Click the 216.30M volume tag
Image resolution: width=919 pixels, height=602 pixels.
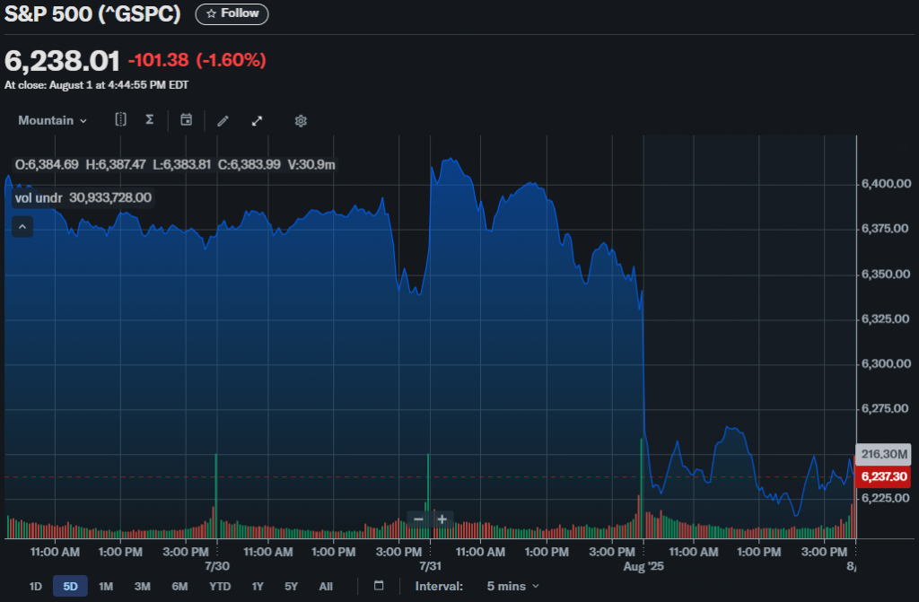(883, 454)
